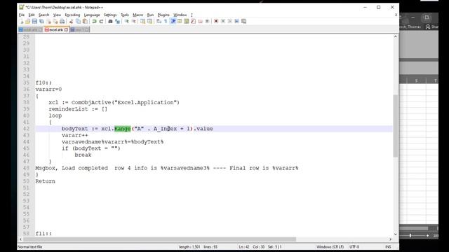Open the Run menu
This screenshot has width=449, height=252.
(x=150, y=15)
